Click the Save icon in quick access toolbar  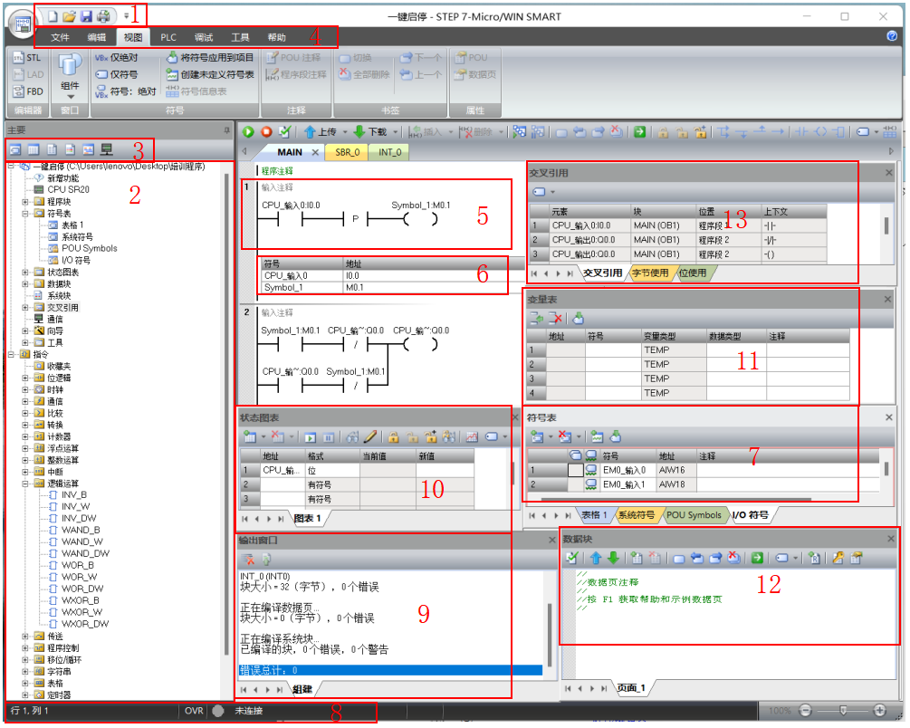click(86, 16)
